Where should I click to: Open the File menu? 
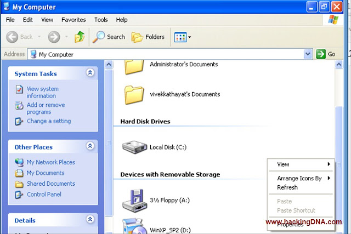tap(10, 20)
